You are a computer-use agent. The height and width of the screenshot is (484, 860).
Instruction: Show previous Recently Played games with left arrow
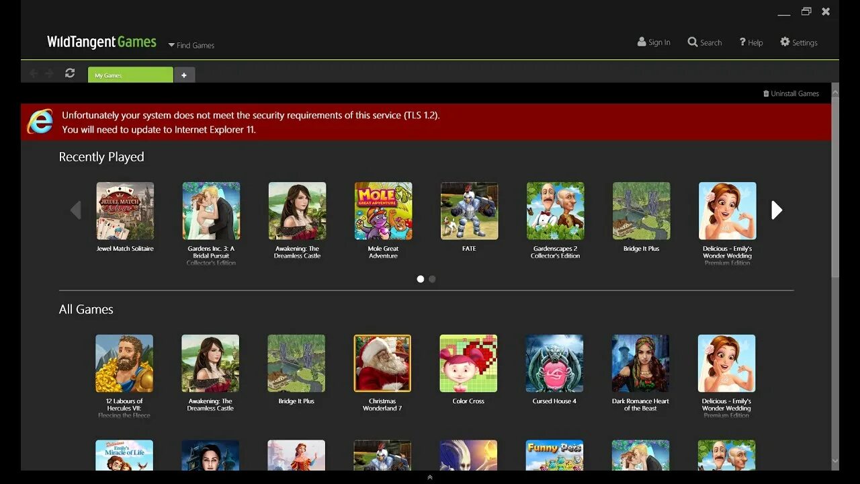tap(76, 210)
